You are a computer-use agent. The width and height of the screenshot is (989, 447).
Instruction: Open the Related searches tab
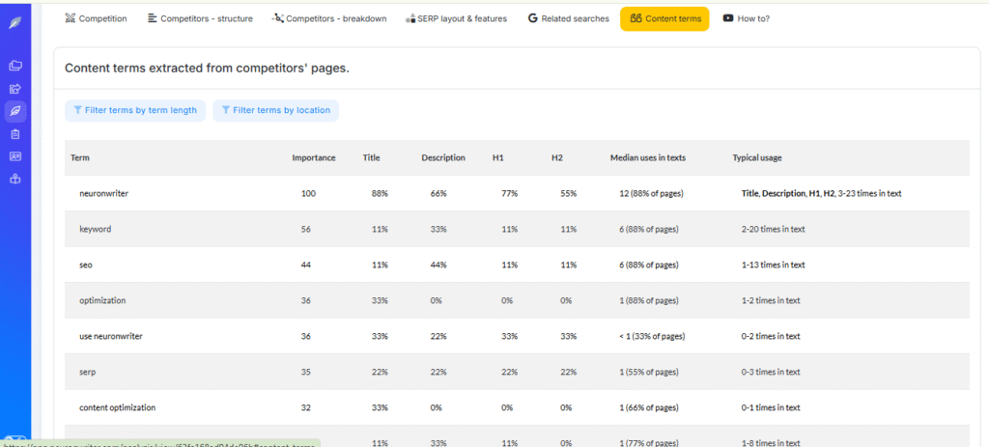(x=569, y=19)
